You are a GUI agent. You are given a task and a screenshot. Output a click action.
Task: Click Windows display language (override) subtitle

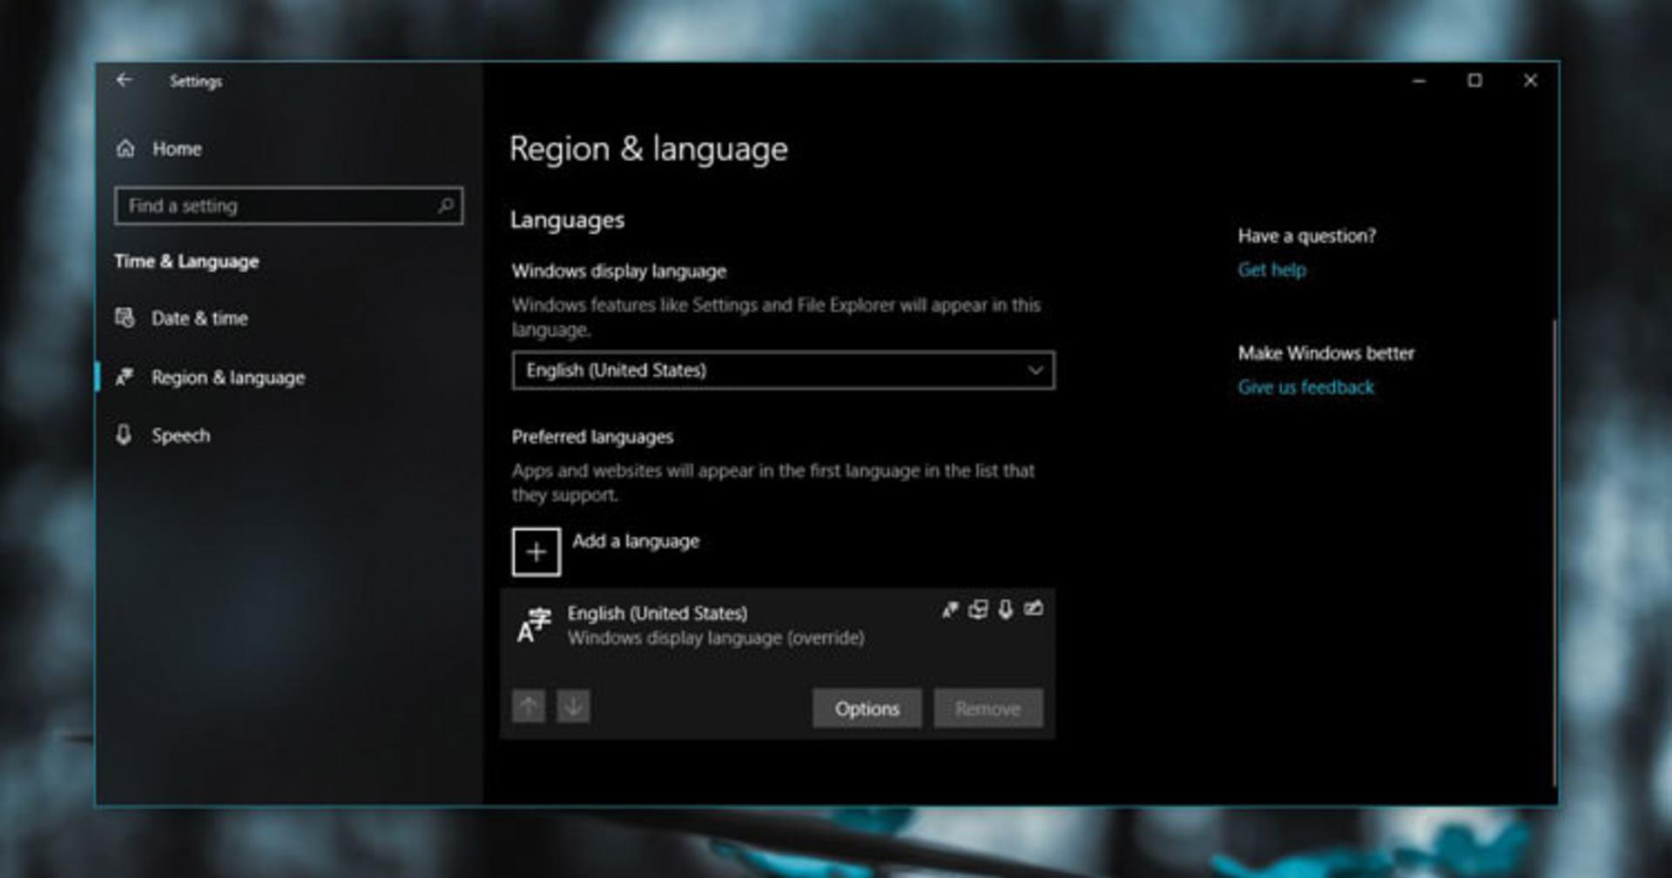(716, 638)
